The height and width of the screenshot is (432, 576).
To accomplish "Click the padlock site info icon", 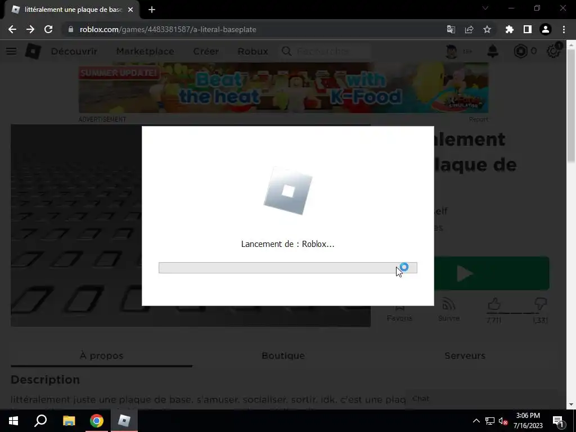I will [x=71, y=29].
